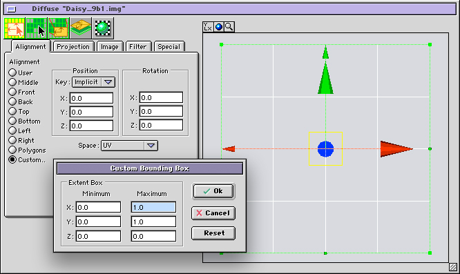Image resolution: width=460 pixels, height=274 pixels.
Task: Click the Rotation Y input field
Action: point(161,111)
